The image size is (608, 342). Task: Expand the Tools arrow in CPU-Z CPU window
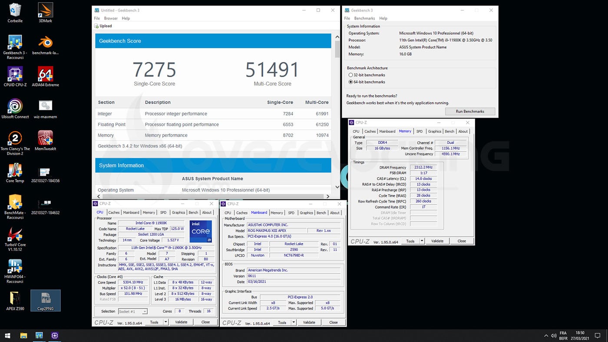coord(165,322)
